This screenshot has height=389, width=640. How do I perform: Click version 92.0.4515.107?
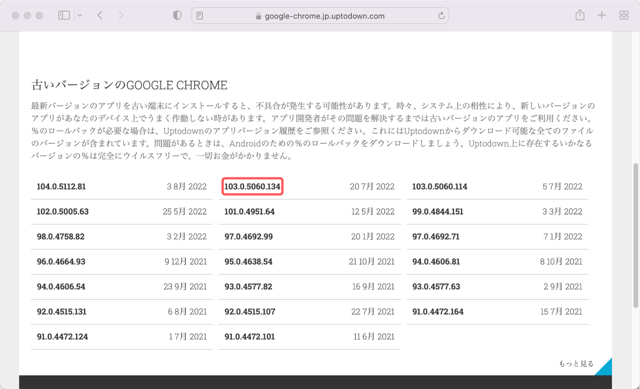click(250, 312)
